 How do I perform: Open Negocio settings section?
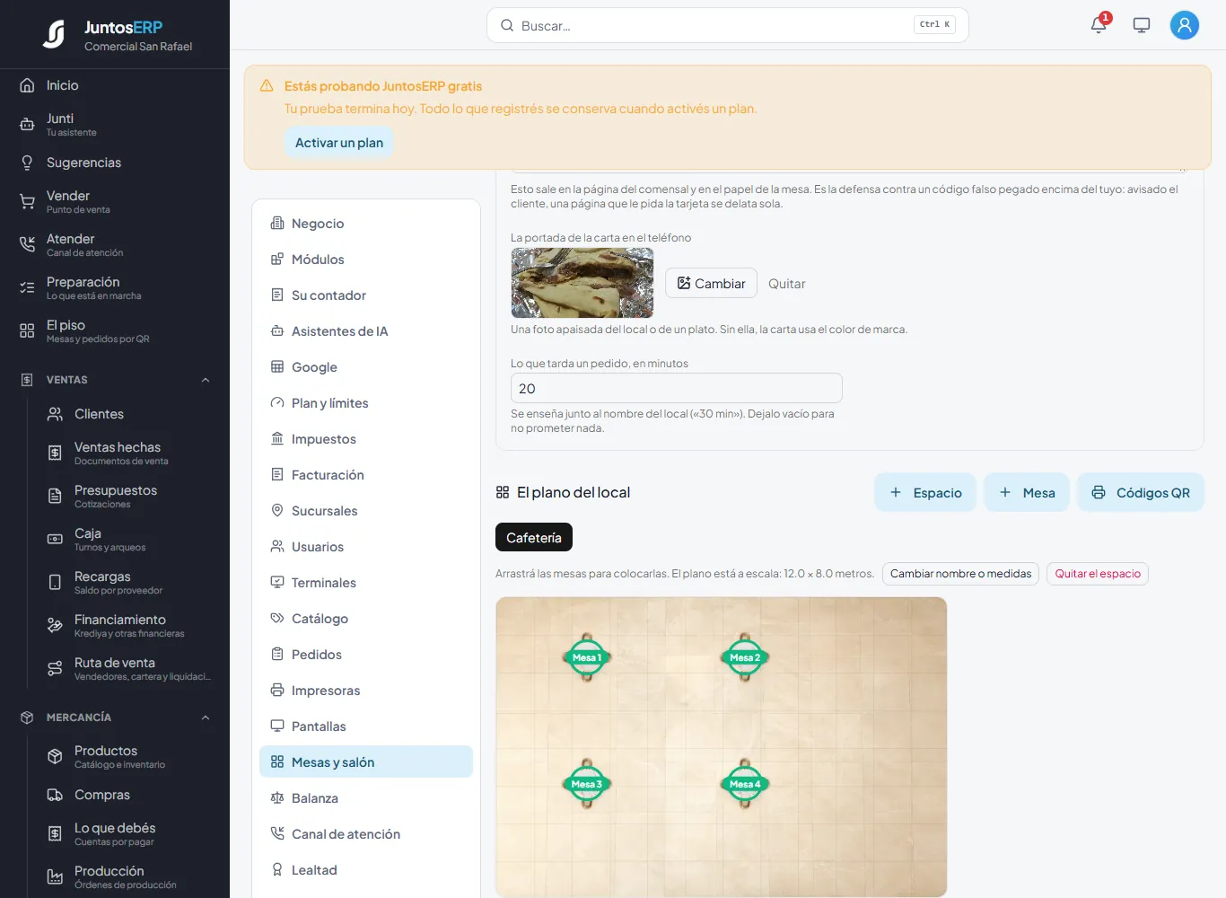(366, 224)
